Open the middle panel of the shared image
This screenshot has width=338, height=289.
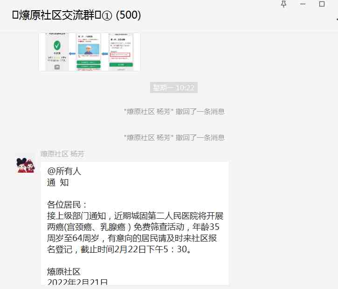(x=89, y=52)
